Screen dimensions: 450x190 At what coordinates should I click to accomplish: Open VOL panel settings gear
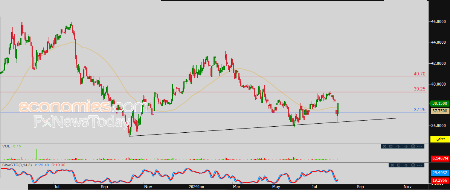pos(413,146)
